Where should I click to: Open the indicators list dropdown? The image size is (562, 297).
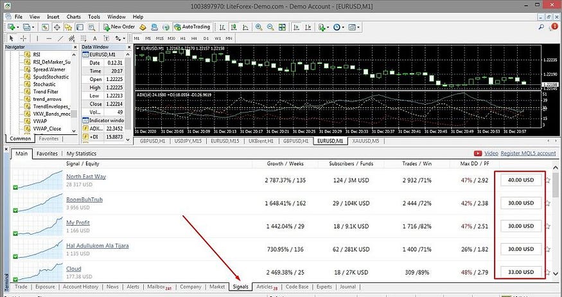(328, 27)
